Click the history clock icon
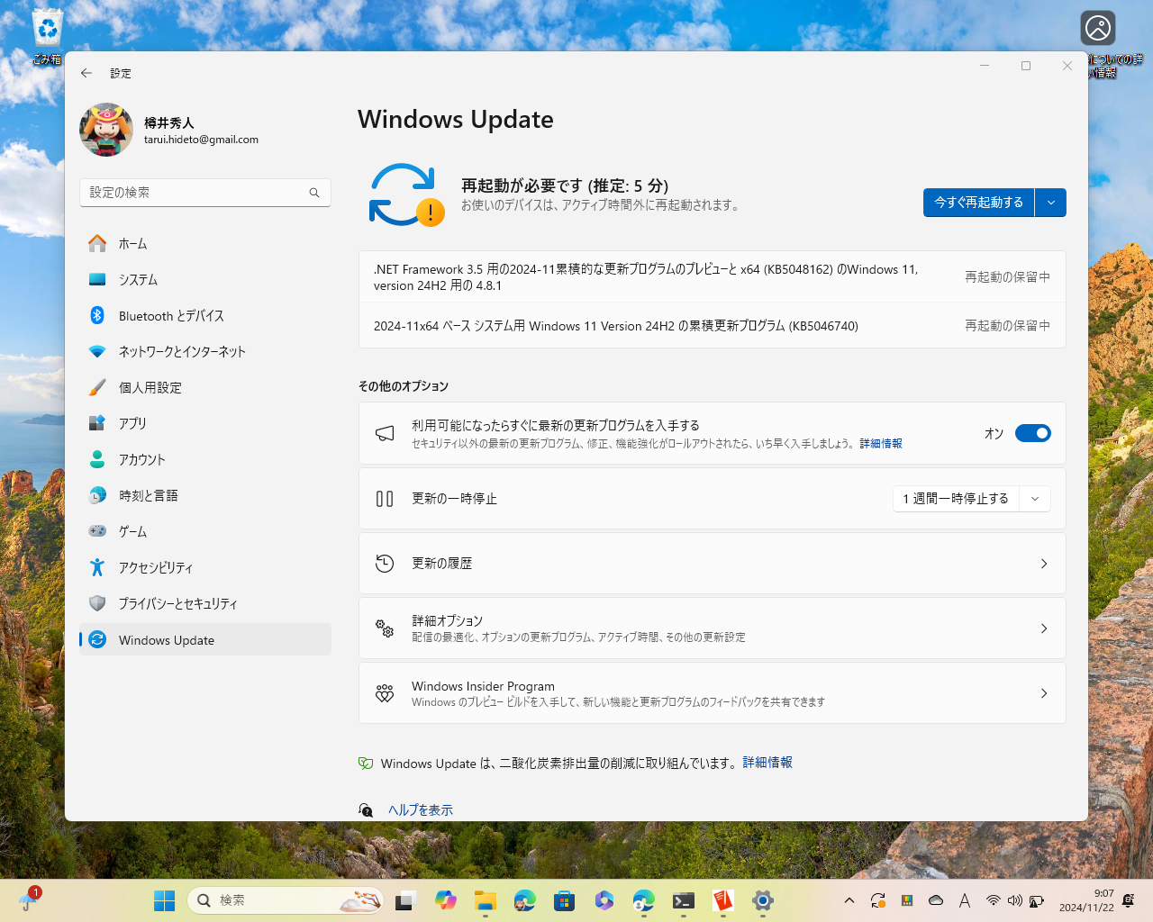This screenshot has width=1153, height=922. coord(385,564)
